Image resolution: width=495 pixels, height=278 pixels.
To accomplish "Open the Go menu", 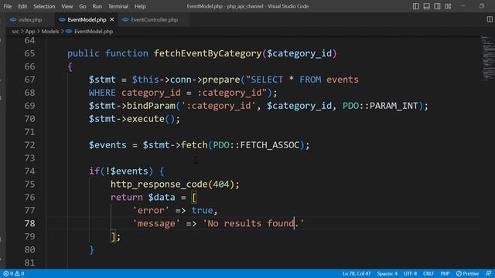I will [83, 6].
